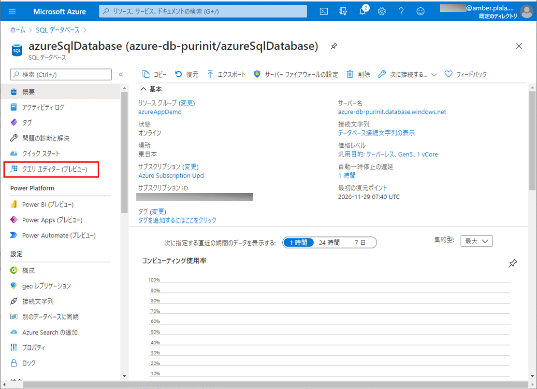The image size is (537, 389).
Task: Click the 復元 toolbar button
Action: tap(187, 74)
